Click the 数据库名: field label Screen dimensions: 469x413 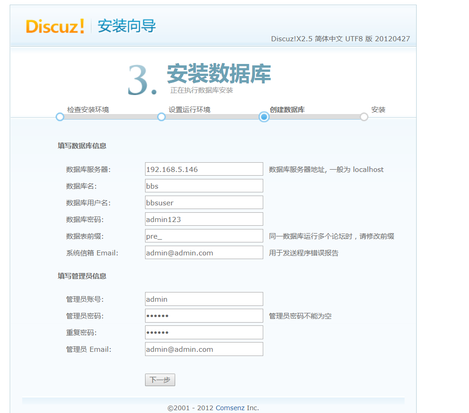pos(82,186)
